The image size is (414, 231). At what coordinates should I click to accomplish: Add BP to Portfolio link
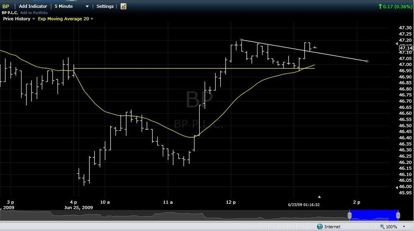[x=34, y=13]
